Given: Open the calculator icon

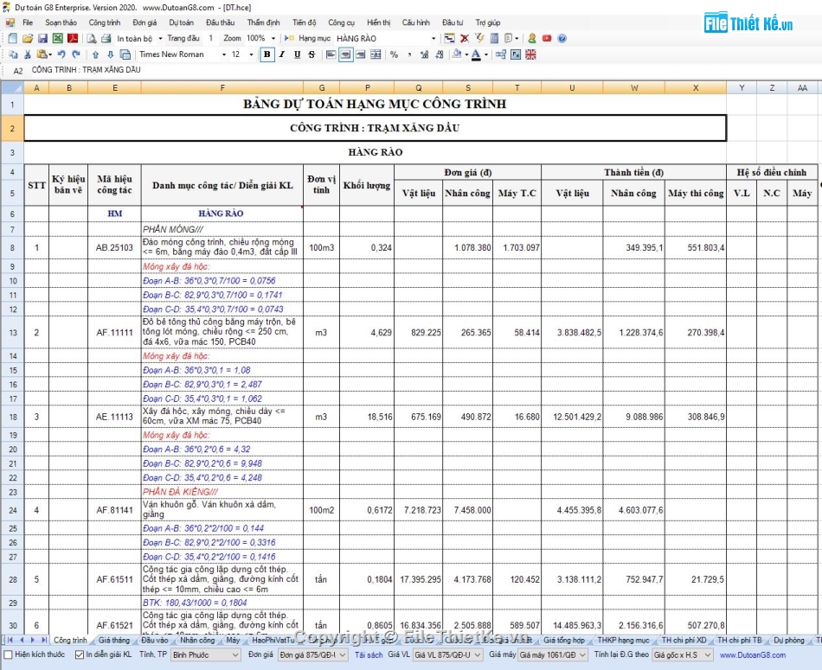Looking at the screenshot, I should coord(494,38).
